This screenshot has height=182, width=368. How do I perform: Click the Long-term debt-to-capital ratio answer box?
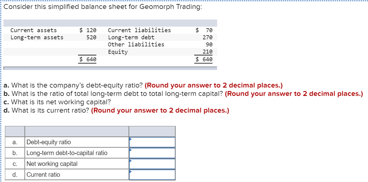153,153
